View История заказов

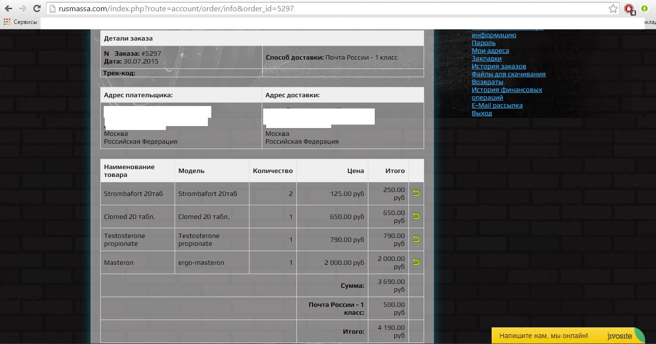pos(498,66)
